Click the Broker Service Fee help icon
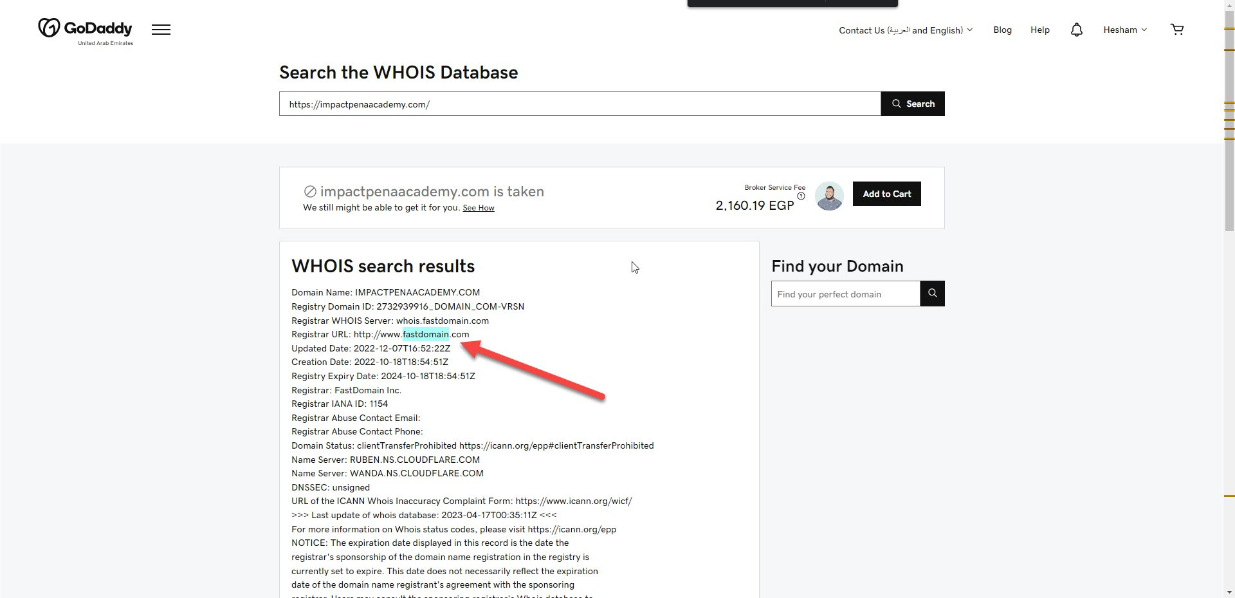1235x598 pixels. [801, 196]
